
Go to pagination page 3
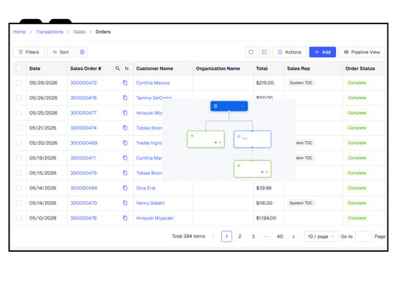coord(253,236)
